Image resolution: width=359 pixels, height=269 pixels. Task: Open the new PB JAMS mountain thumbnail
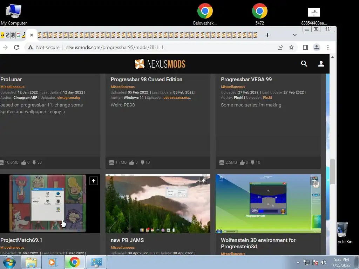[158, 204]
